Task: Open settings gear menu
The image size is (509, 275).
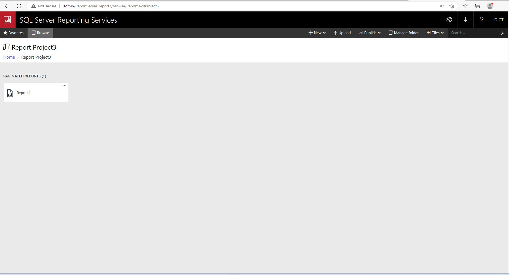Action: coord(449,20)
